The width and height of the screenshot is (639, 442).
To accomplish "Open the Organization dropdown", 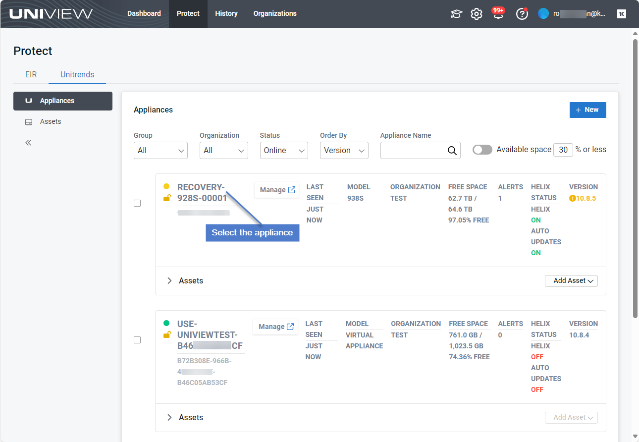I will pos(224,151).
